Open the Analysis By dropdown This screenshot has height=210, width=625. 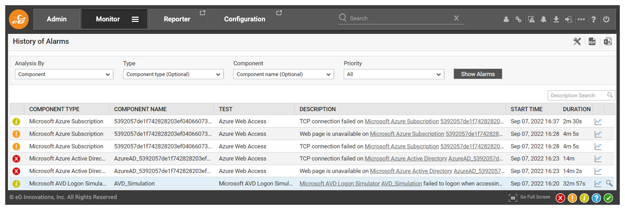click(x=64, y=75)
